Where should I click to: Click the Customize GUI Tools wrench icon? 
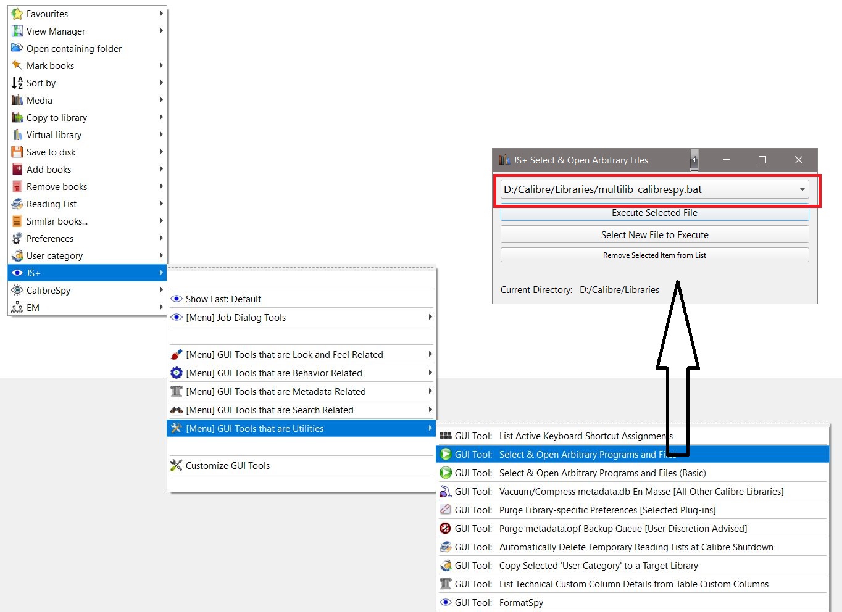point(177,465)
